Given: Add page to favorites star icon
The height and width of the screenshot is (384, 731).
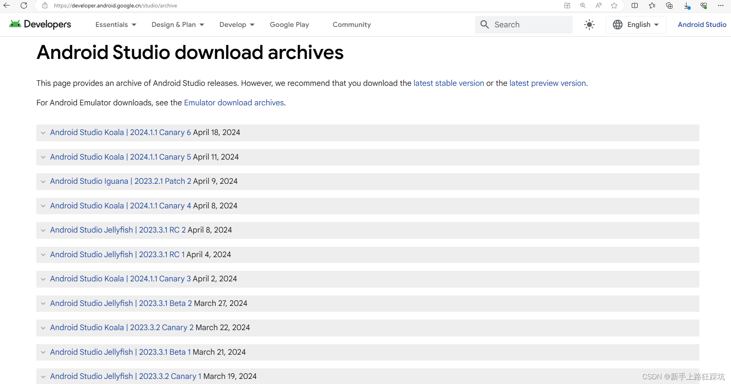Looking at the screenshot, I should pyautogui.click(x=614, y=5).
